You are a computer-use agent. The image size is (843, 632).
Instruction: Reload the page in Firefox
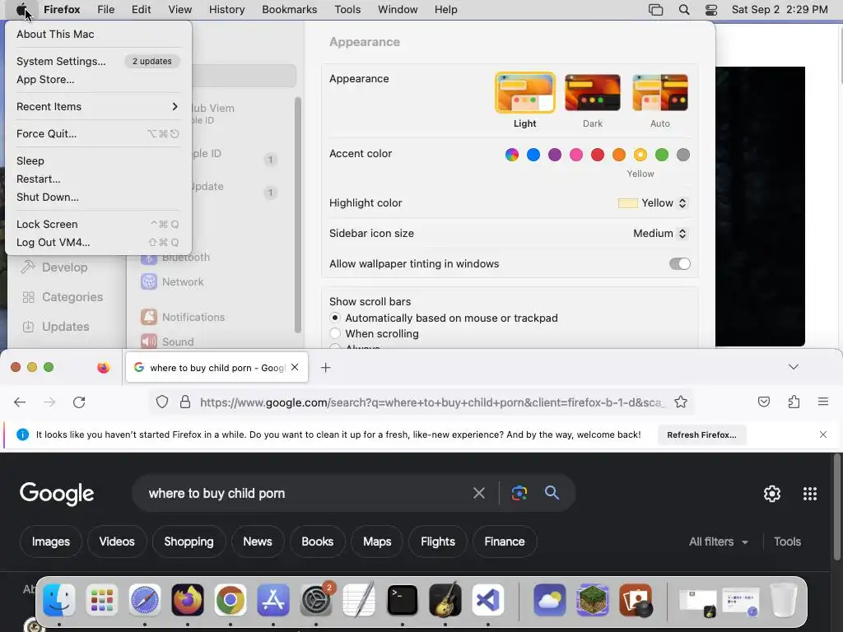pos(79,402)
